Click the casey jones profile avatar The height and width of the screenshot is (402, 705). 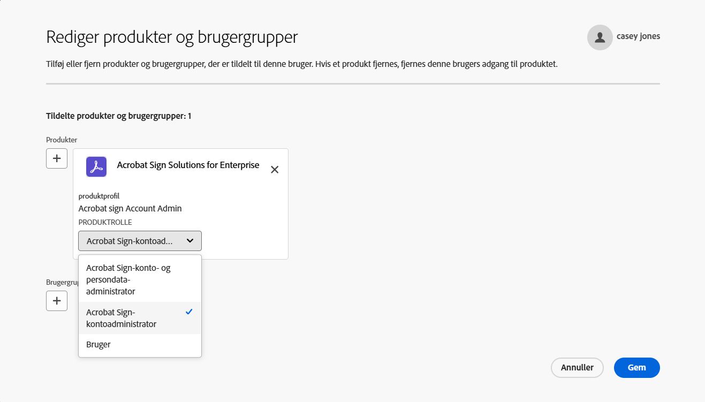click(x=599, y=37)
